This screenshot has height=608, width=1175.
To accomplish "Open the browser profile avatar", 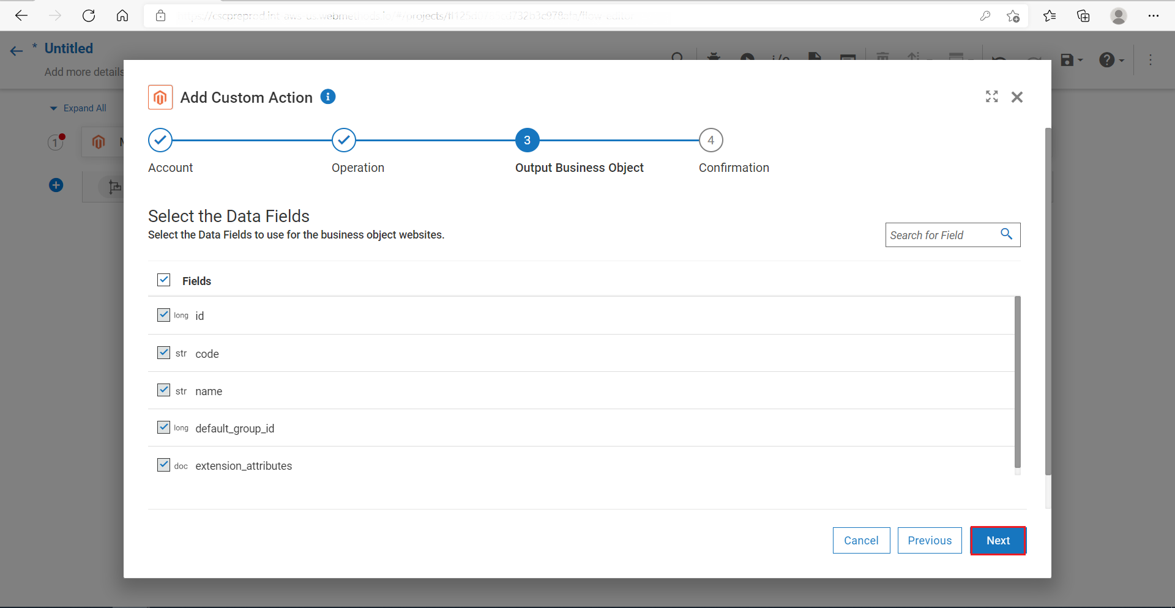I will point(1119,16).
